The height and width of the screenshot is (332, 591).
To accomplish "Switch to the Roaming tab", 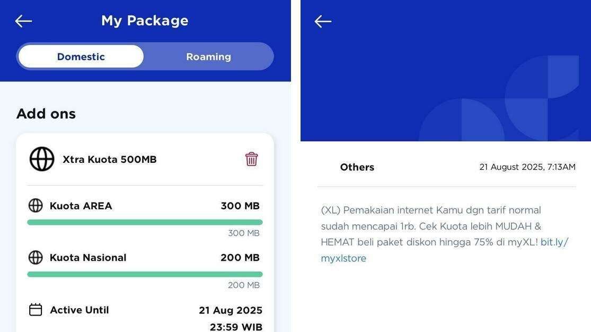I will click(208, 57).
